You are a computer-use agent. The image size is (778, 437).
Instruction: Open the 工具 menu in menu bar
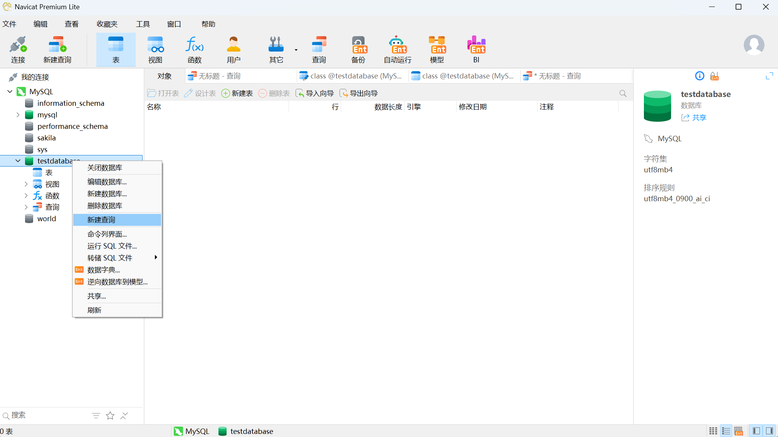tap(143, 24)
